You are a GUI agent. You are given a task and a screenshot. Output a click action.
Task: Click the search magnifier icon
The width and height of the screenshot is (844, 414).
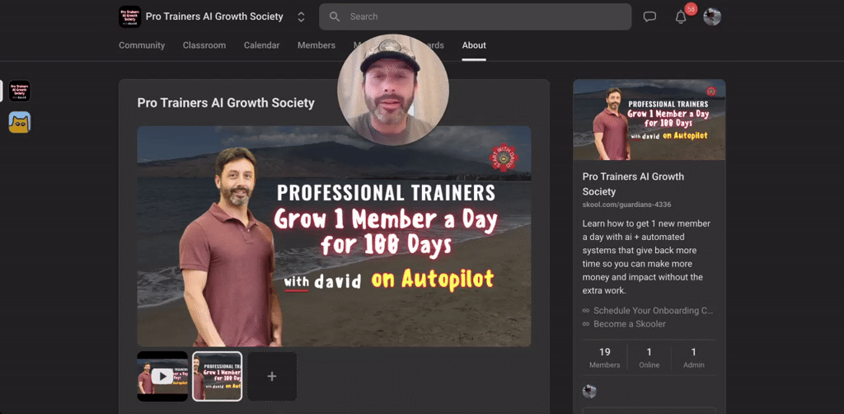[335, 16]
